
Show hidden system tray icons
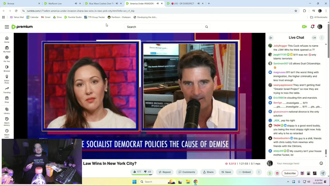click(x=288, y=182)
